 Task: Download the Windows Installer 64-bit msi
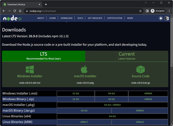point(112,93)
